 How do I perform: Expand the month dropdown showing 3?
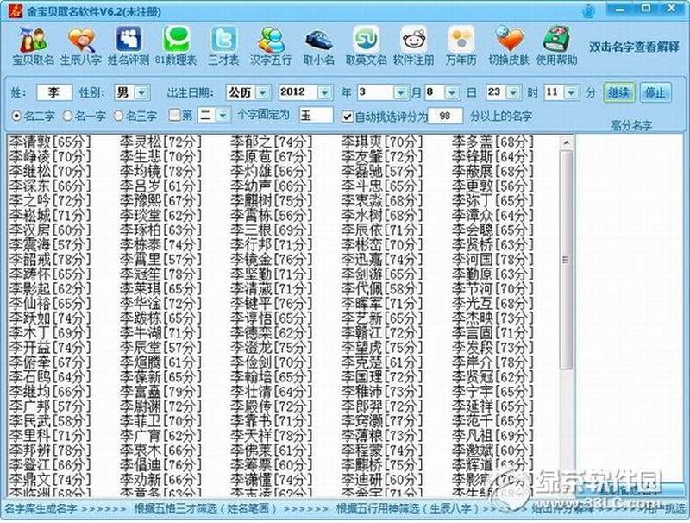(400, 93)
